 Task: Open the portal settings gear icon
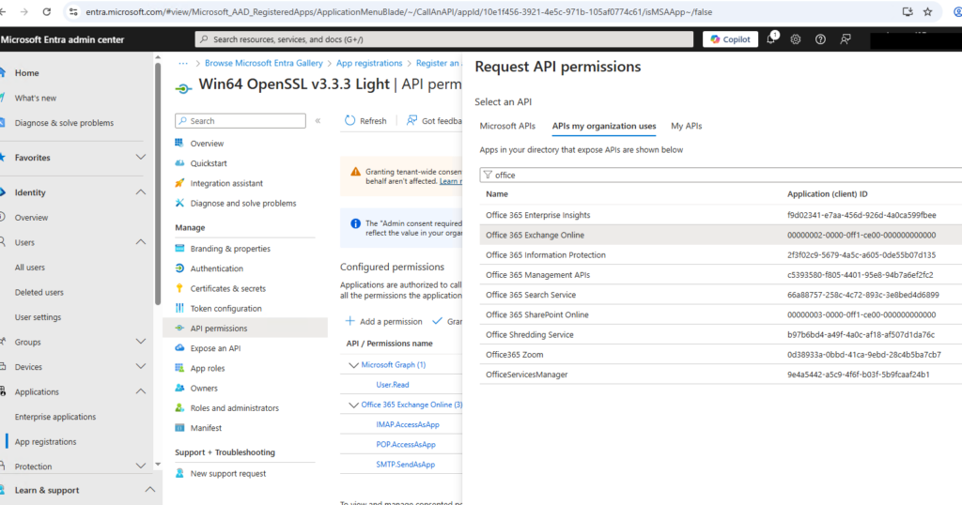click(x=796, y=39)
